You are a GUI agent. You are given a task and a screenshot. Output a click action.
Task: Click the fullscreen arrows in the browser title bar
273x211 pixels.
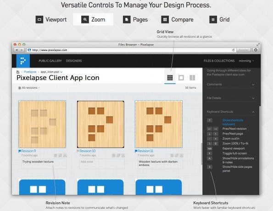pos(258,45)
